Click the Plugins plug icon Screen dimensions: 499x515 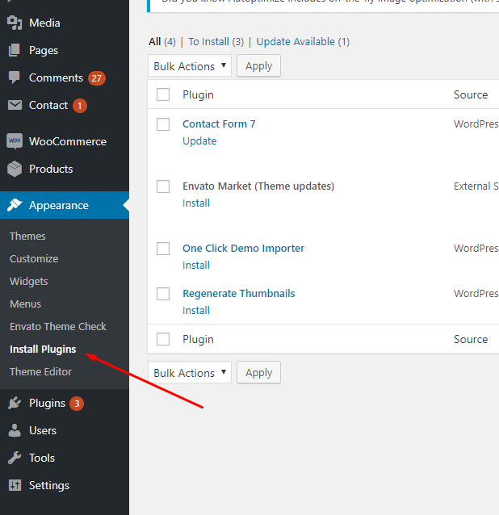coord(15,403)
